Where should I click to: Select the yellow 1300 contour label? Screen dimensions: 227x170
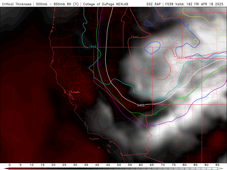[x=214, y=22]
